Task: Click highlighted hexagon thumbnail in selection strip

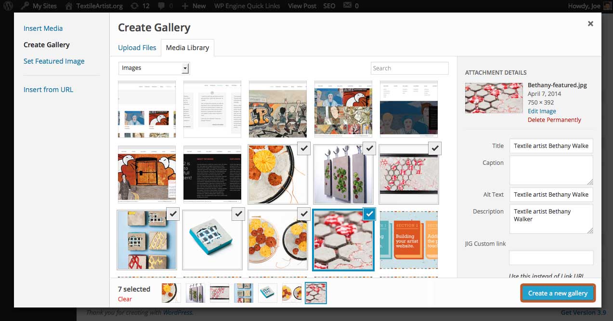Action: [x=316, y=293]
